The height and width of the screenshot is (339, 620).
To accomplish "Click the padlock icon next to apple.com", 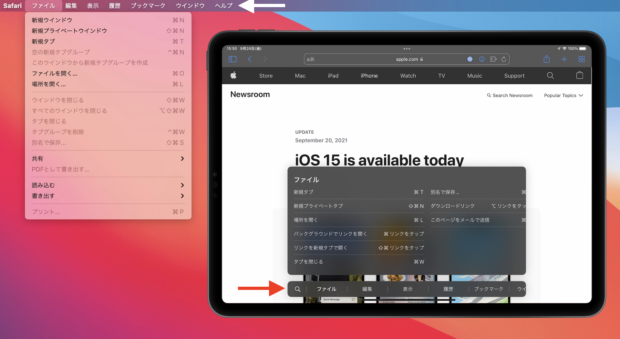I will 422,59.
